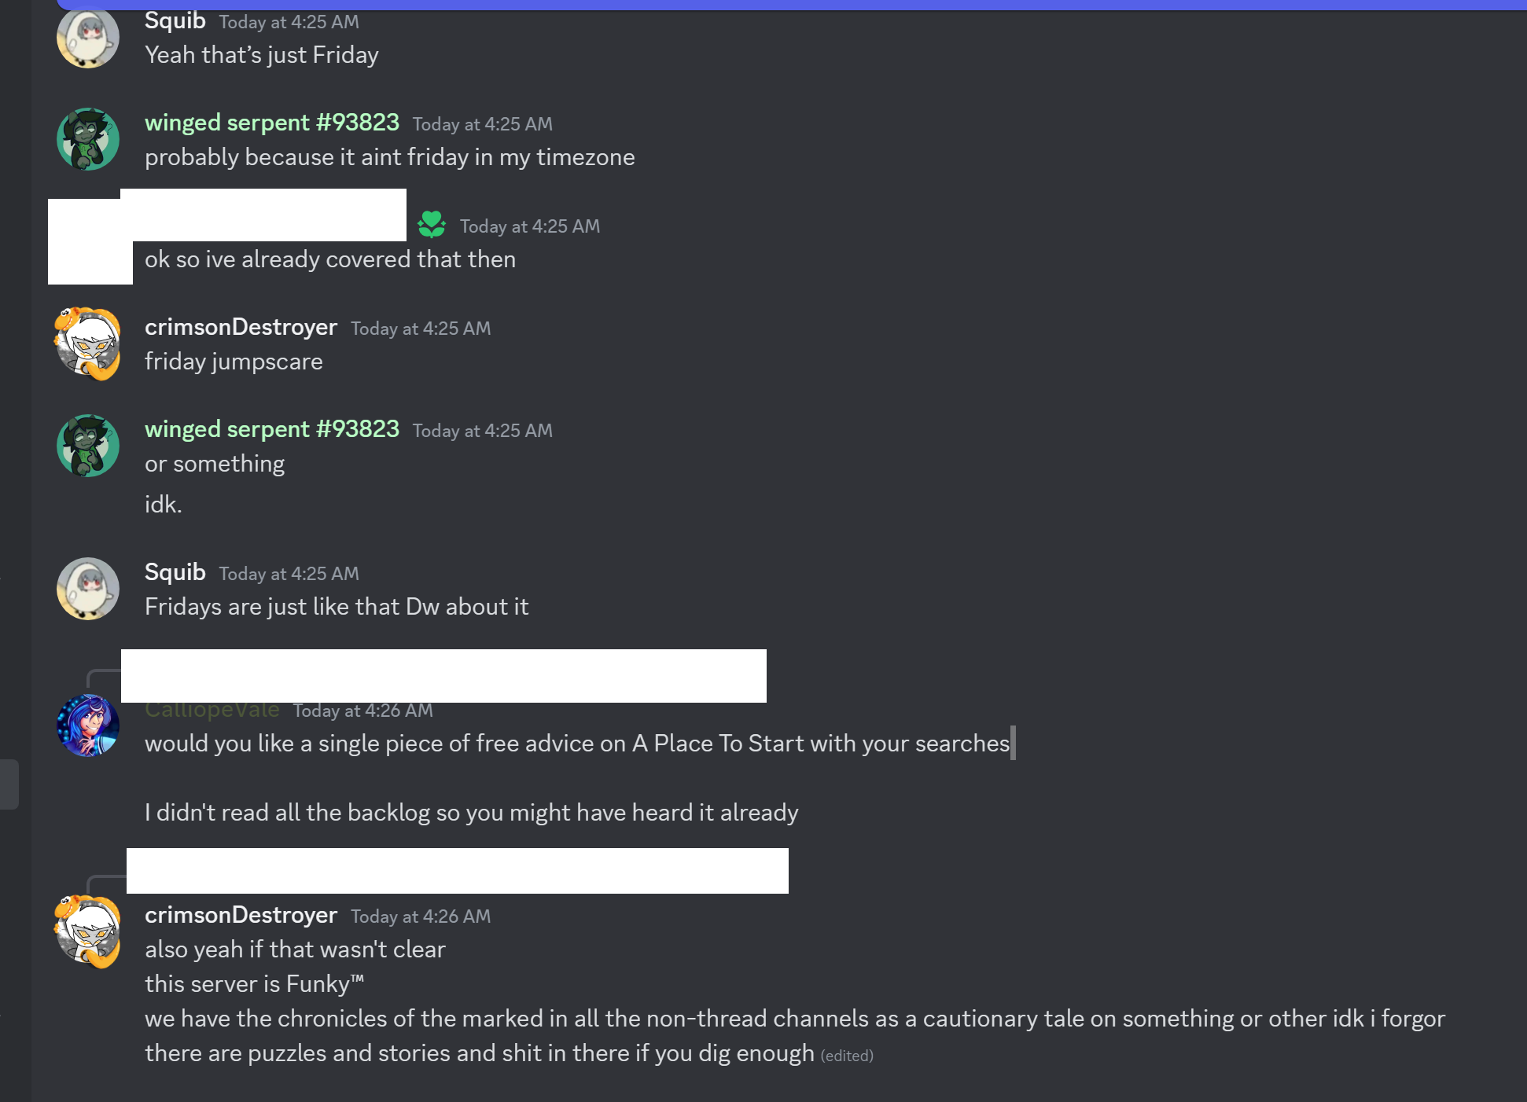
Task: Click the "(edited)" label on the last message
Action: 847,1056
